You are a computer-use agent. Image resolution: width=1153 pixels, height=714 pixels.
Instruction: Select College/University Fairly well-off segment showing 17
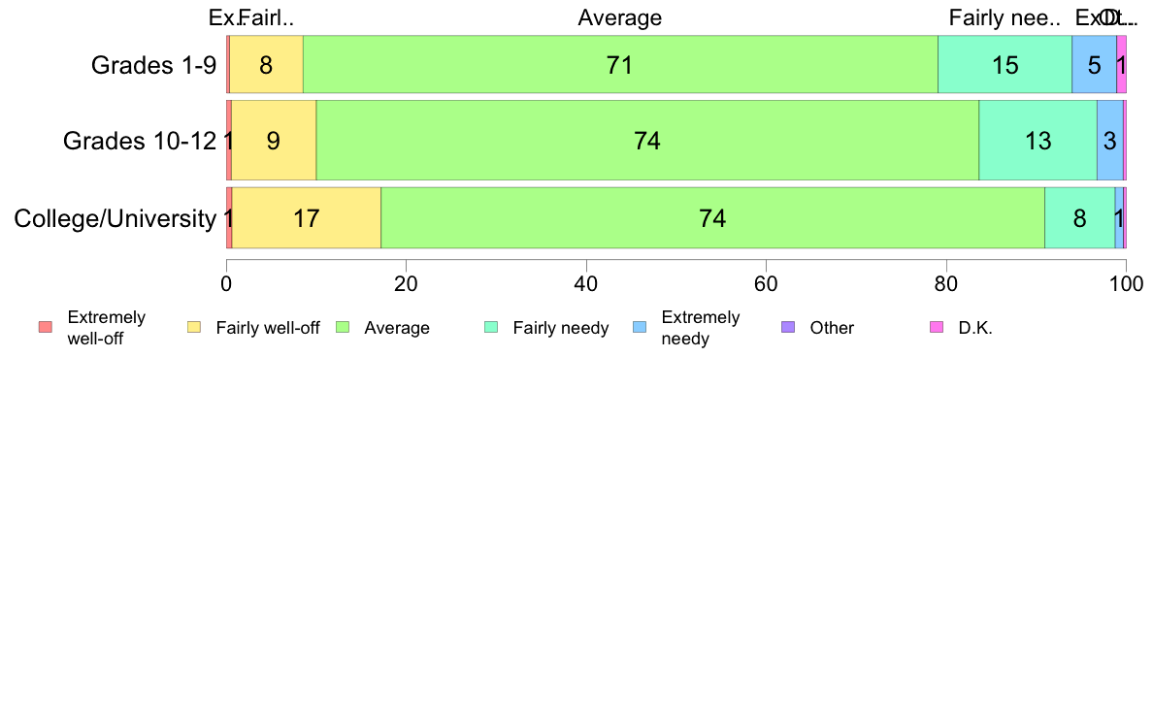tap(307, 217)
